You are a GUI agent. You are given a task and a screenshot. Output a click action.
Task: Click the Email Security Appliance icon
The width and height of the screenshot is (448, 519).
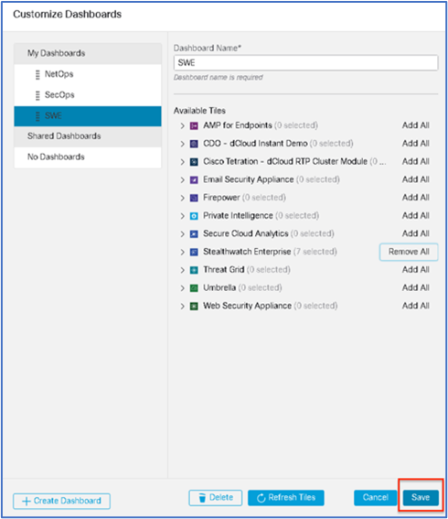click(x=194, y=179)
